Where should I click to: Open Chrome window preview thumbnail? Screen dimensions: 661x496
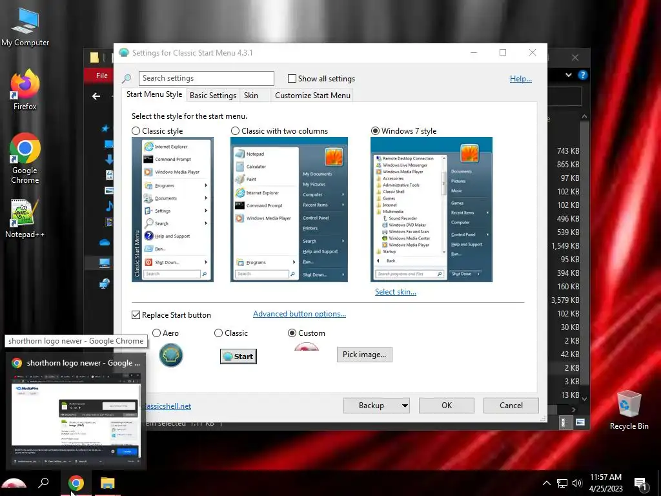76,420
